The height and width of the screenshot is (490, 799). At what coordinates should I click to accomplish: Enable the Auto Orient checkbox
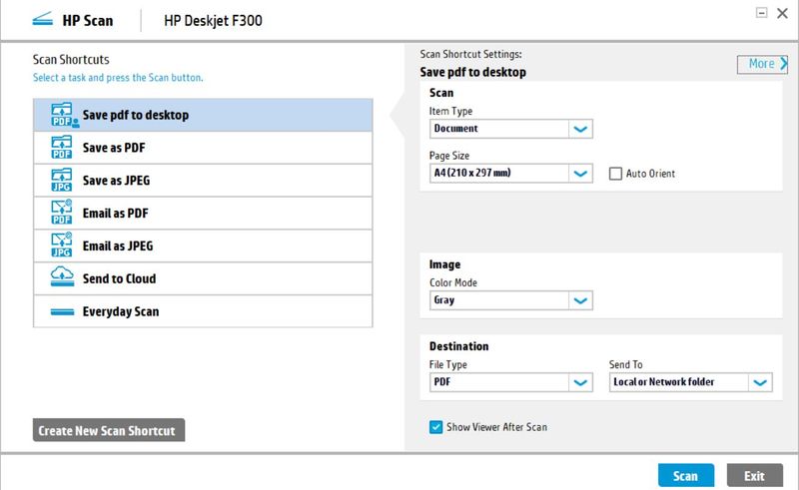[x=615, y=174]
